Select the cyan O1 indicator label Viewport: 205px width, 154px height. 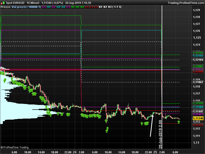pos(49,7)
